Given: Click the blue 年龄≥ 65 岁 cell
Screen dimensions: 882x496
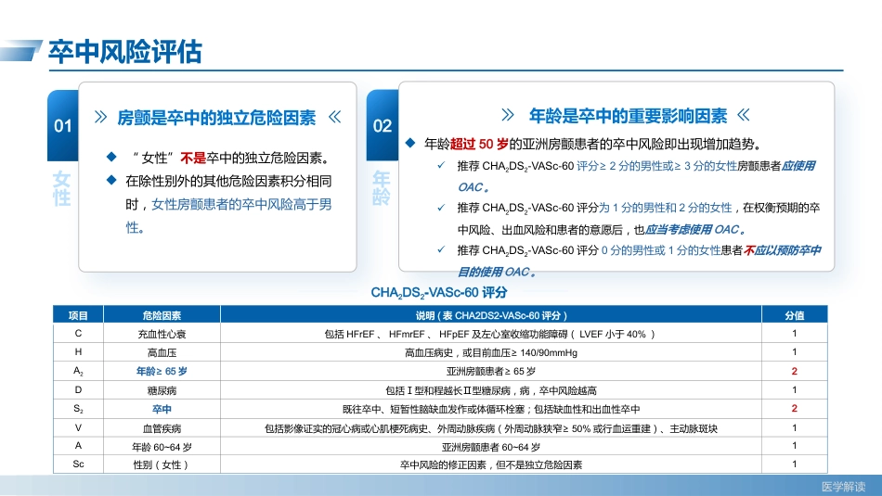Looking at the screenshot, I should [x=162, y=371].
